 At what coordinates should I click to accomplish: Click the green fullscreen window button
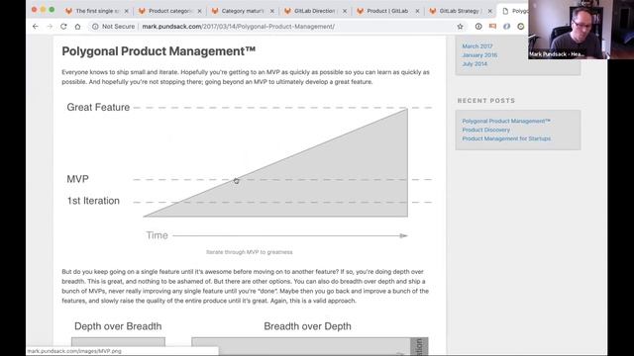(52, 10)
